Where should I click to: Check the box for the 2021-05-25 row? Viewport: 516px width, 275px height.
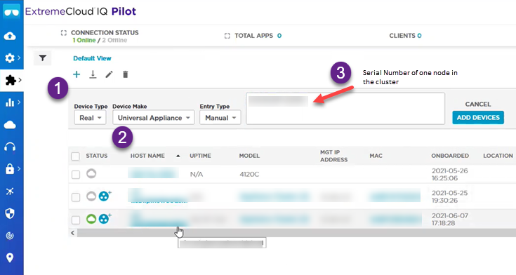[76, 197]
